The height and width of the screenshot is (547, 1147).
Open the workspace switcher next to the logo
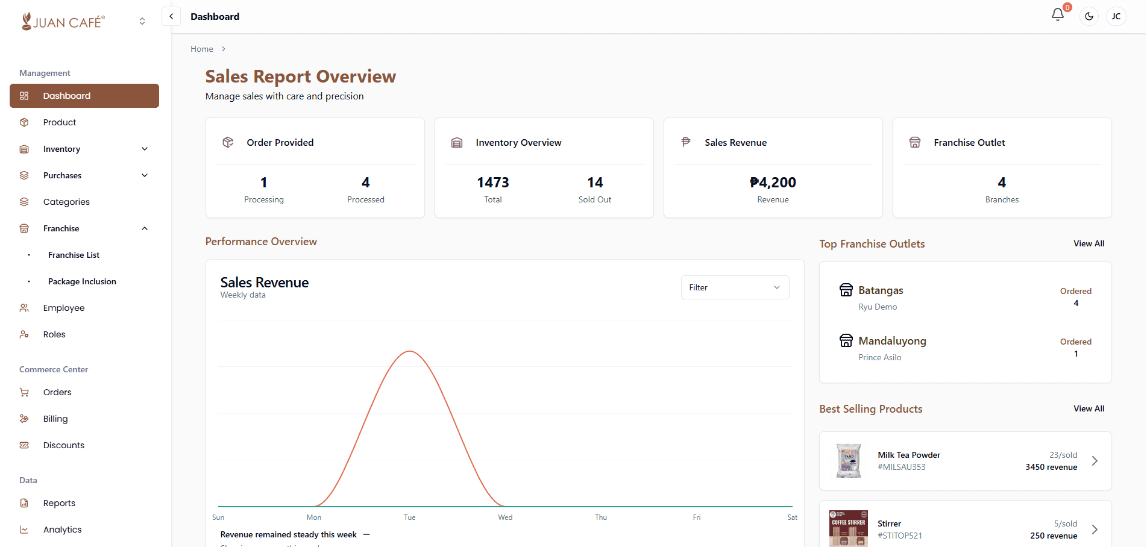pos(142,21)
